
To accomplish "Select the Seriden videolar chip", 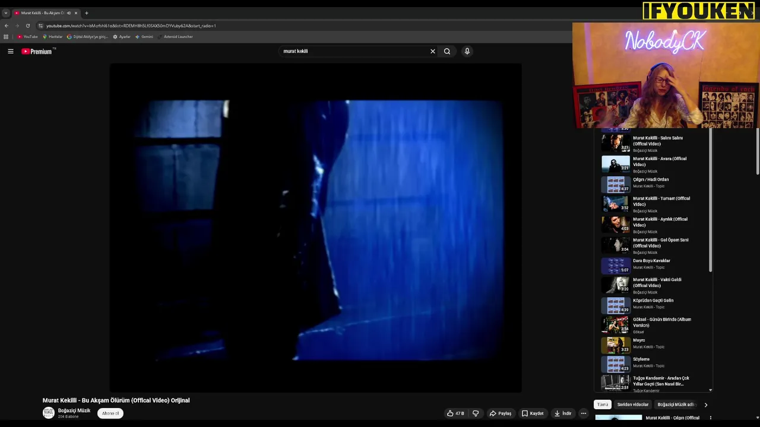I will (633, 404).
